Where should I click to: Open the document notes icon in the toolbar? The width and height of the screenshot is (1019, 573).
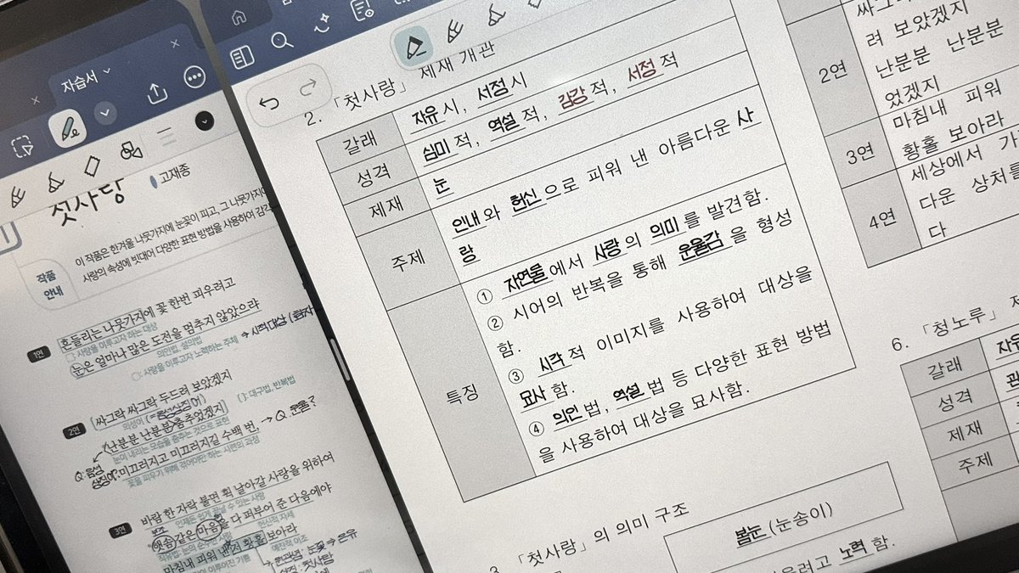(x=363, y=9)
